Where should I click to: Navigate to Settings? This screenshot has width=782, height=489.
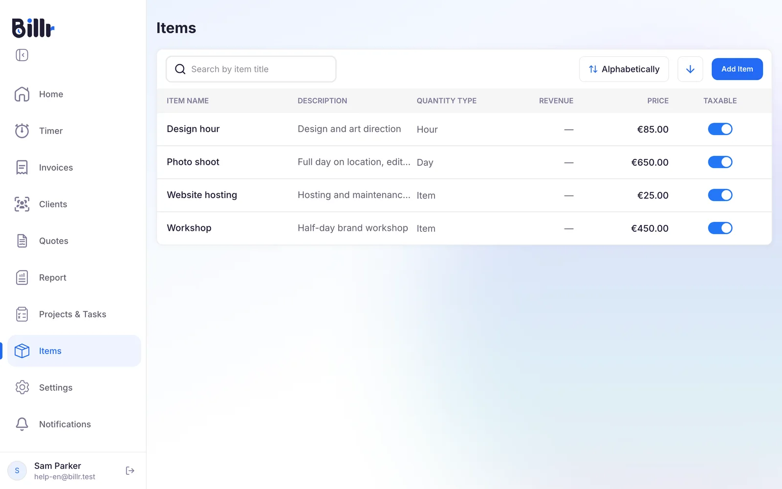(x=74, y=387)
